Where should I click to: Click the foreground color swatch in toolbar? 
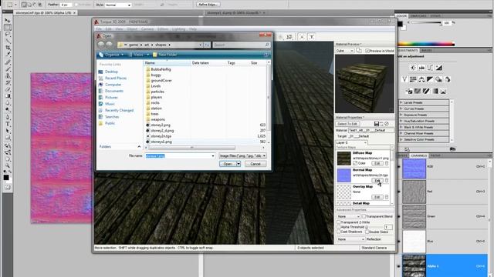coord(6,177)
